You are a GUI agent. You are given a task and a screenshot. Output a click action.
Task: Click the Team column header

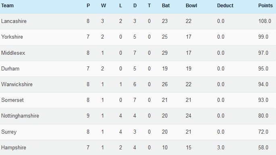[x=7, y=6]
